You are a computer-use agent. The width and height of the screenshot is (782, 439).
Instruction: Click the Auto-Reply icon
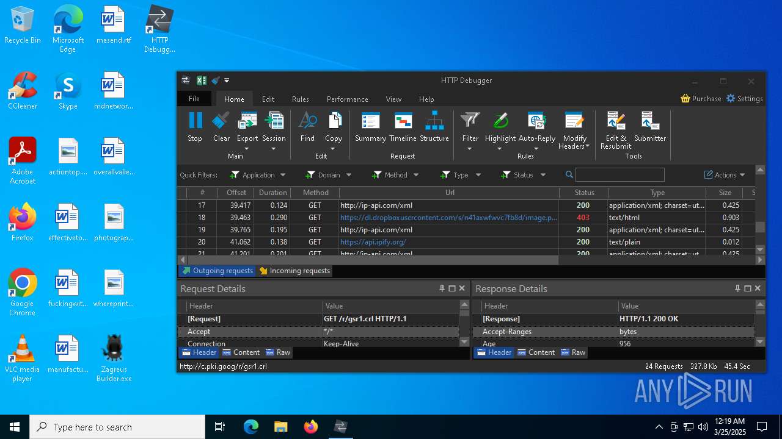[536, 121]
